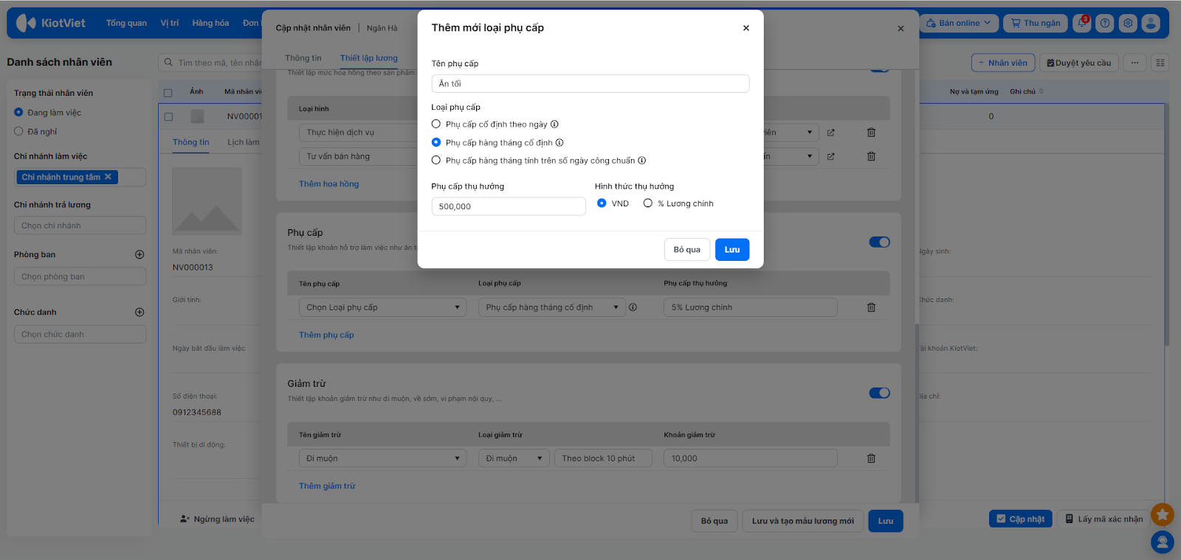Delete the Đi muộn deduction row
This screenshot has width=1181, height=560.
click(871, 458)
